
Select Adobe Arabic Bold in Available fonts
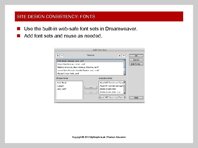click(x=111, y=89)
